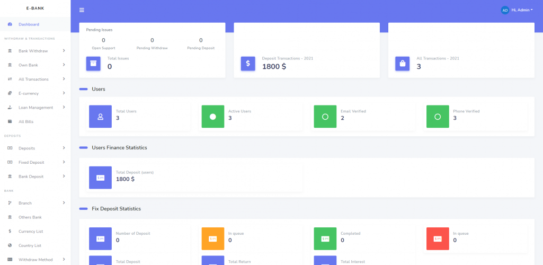Click the Country List globe icon
The height and width of the screenshot is (265, 543).
tap(10, 245)
